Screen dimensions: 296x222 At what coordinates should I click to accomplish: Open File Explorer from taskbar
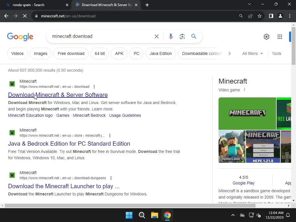click(154, 215)
